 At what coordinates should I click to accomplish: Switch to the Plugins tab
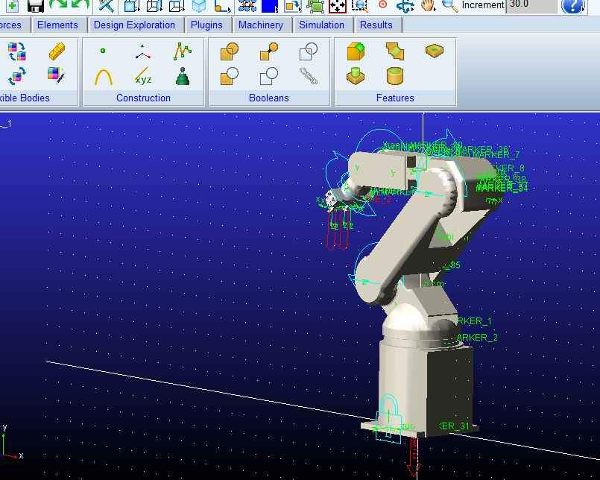(206, 25)
